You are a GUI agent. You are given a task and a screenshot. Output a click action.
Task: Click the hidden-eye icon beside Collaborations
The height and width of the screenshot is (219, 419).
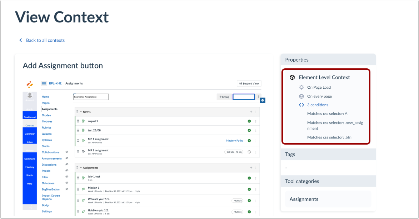coord(67,152)
